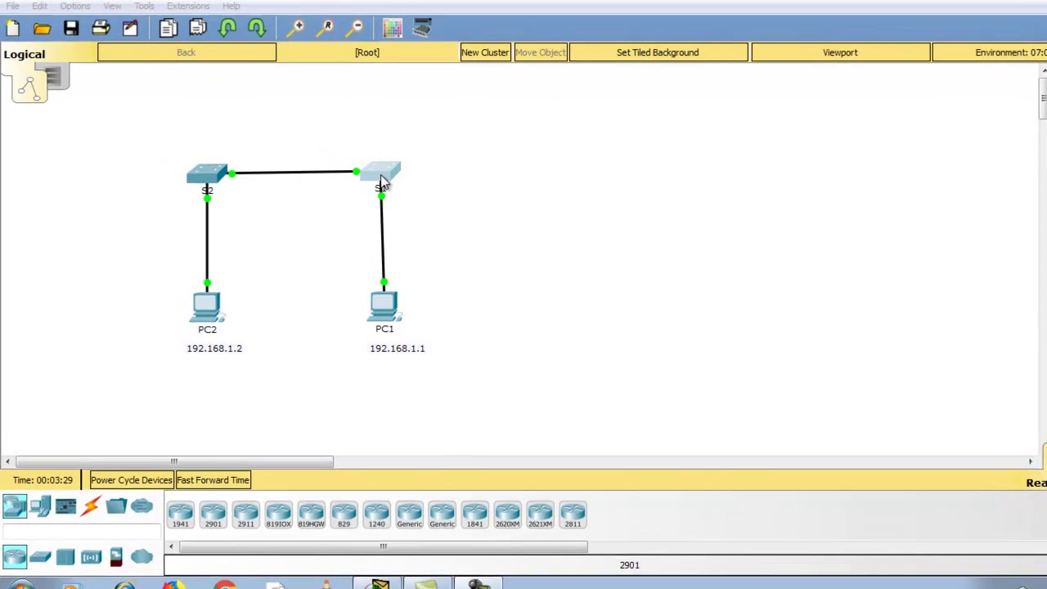Pick the 2901 router

click(213, 515)
